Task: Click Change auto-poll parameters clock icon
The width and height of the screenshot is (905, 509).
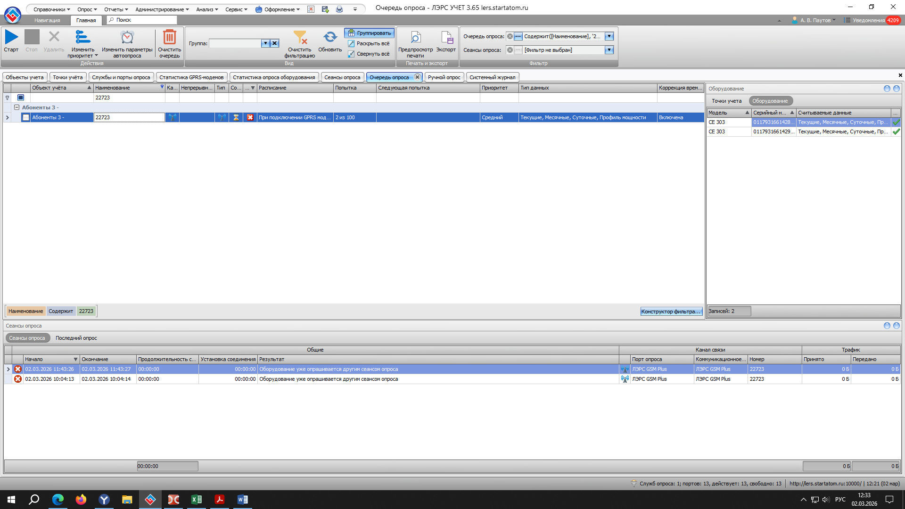Action: coord(127,38)
